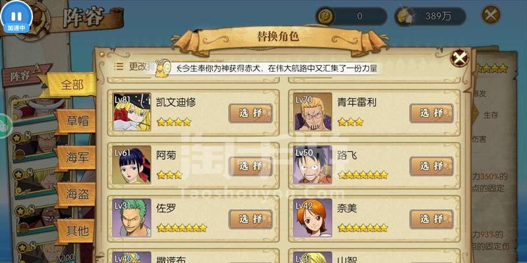Pause the speed-up with the 加速中 button
The image size is (527, 263).
point(16,18)
